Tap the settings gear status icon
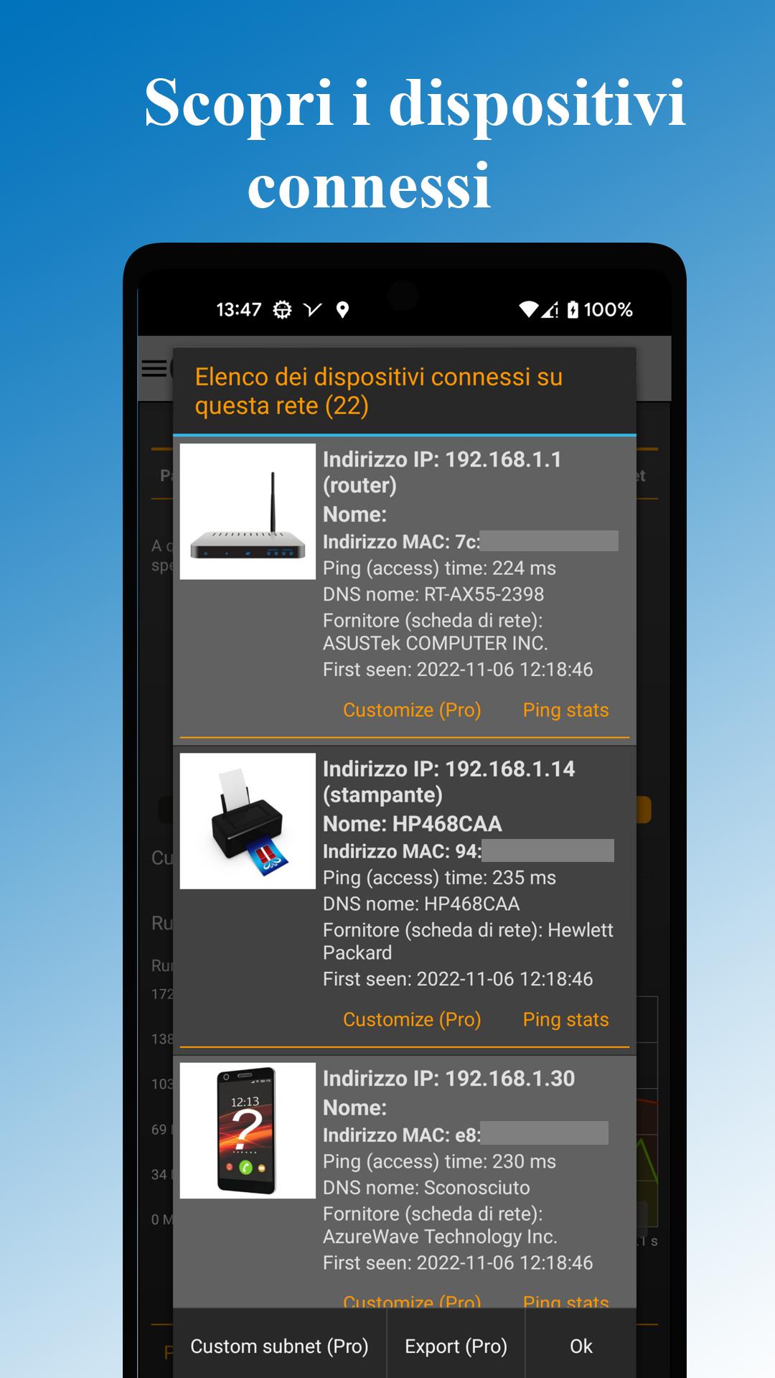The image size is (775, 1378). (283, 310)
